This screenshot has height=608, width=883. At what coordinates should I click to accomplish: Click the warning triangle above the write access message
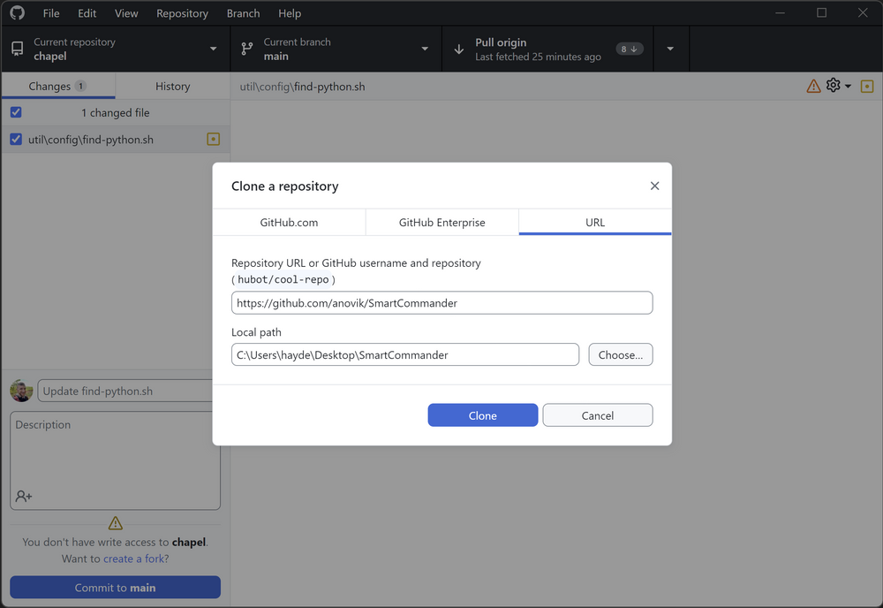tap(115, 522)
